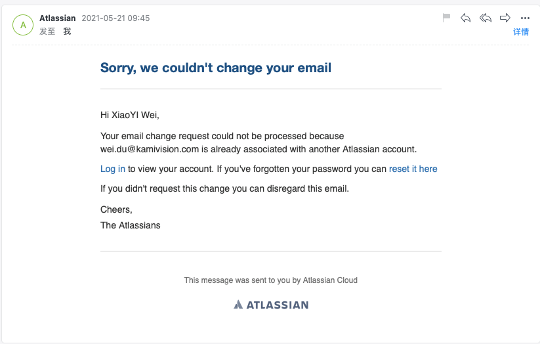This screenshot has height=344, width=540.
Task: Click the greeting Hi XiaoYI Wei
Action: [129, 115]
